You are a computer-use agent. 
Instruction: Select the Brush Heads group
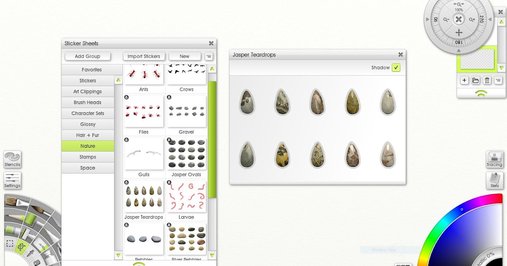(88, 103)
